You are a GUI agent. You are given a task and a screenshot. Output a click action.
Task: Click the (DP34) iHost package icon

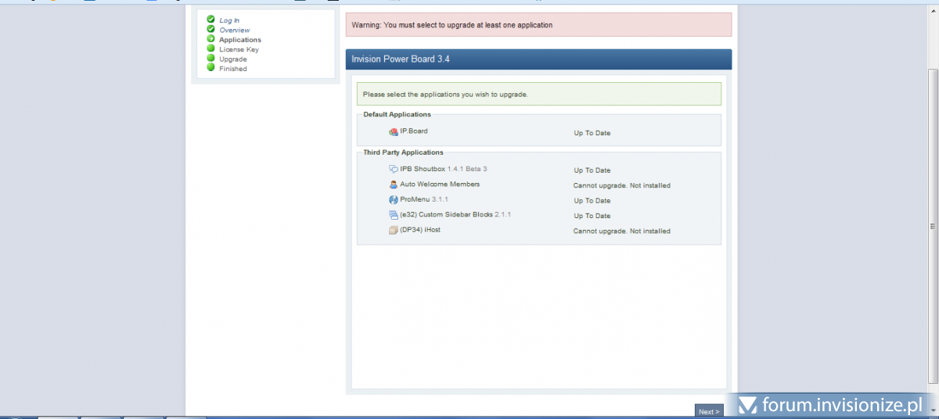[x=394, y=231]
